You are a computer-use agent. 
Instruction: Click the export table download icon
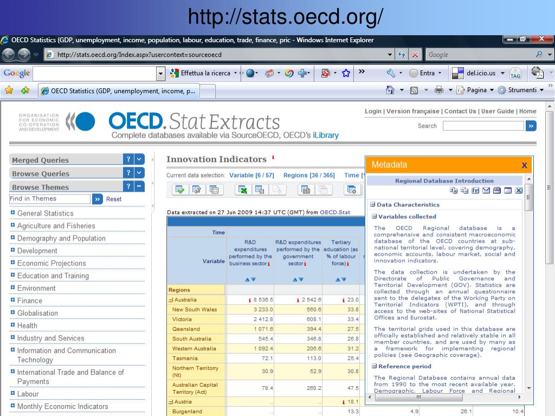260,190
